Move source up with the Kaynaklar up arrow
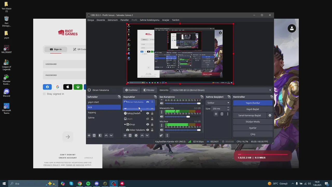The image size is (332, 187). 142,135
